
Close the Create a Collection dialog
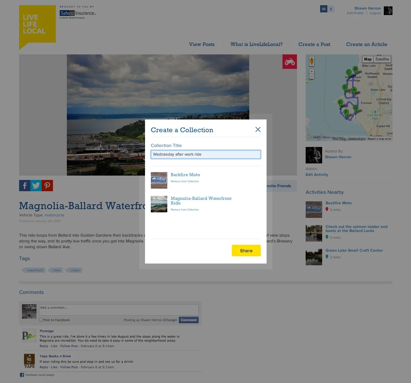(x=258, y=130)
